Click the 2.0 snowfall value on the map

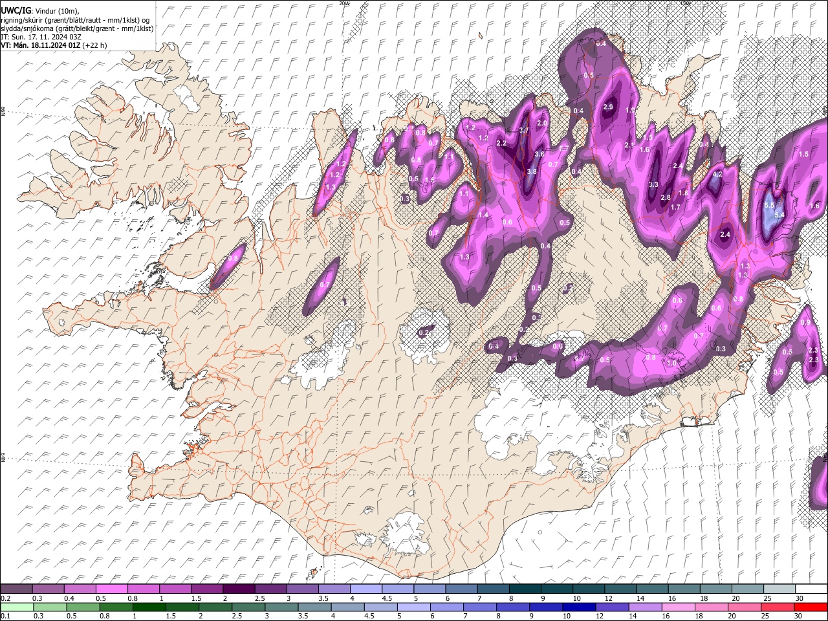click(x=542, y=124)
